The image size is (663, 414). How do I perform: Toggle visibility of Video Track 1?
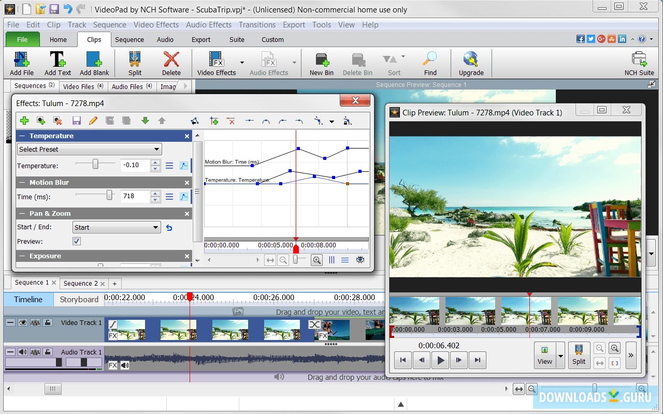click(x=22, y=322)
